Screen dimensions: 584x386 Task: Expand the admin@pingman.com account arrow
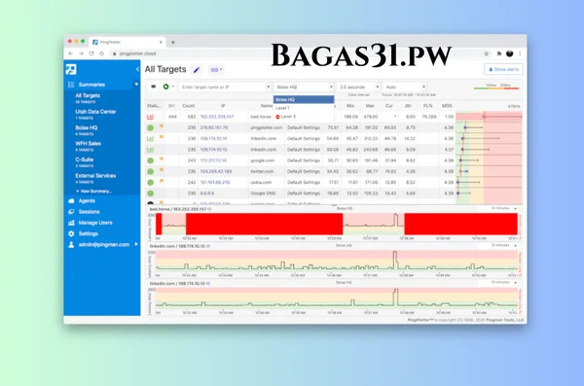[x=136, y=244]
